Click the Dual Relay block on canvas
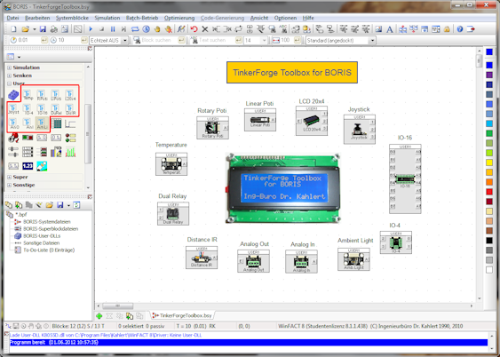 [173, 213]
